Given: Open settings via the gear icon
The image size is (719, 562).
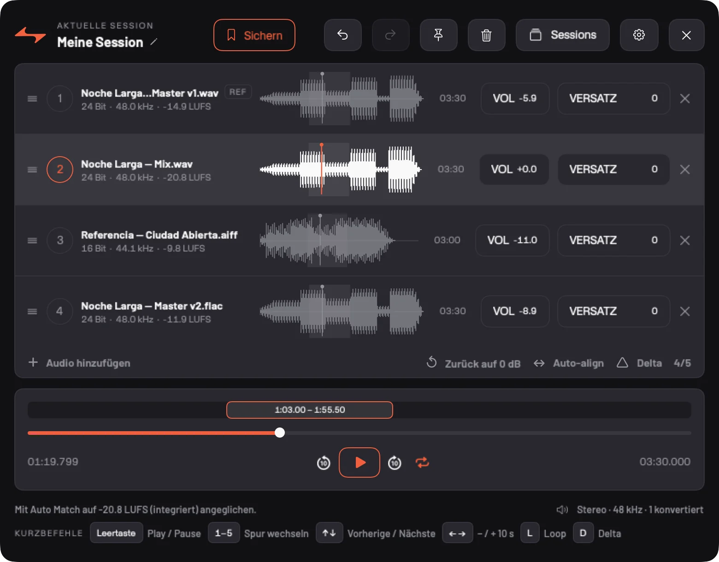Looking at the screenshot, I should click(x=639, y=35).
